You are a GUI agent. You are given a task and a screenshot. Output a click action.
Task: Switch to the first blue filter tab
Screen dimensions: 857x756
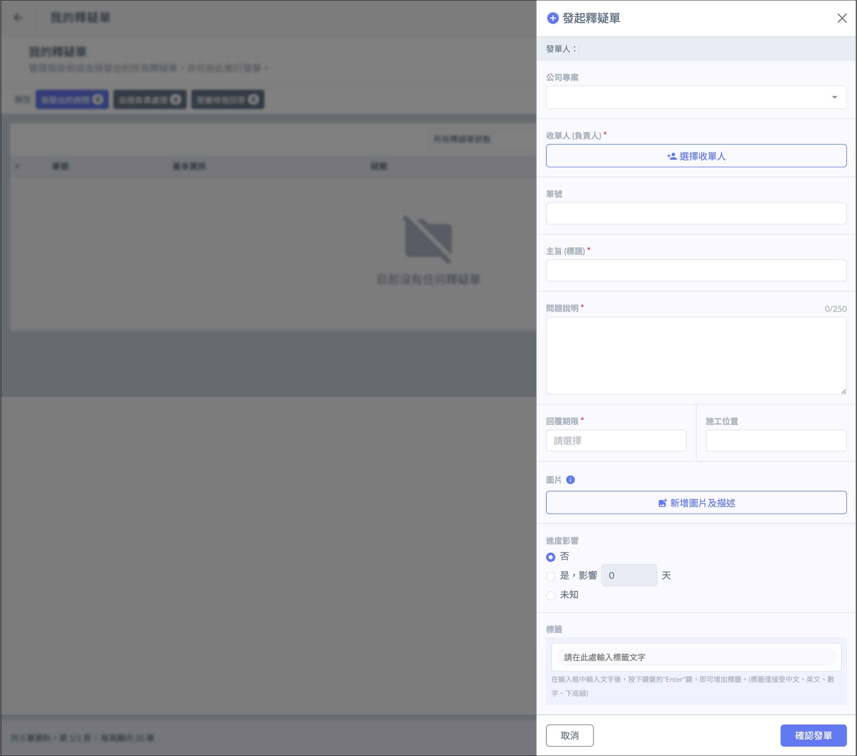coord(72,99)
